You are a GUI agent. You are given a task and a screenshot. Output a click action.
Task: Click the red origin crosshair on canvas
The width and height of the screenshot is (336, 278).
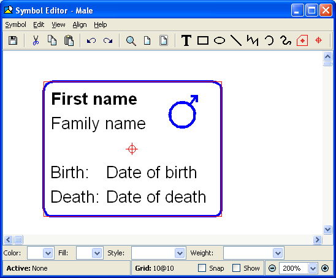click(x=132, y=149)
